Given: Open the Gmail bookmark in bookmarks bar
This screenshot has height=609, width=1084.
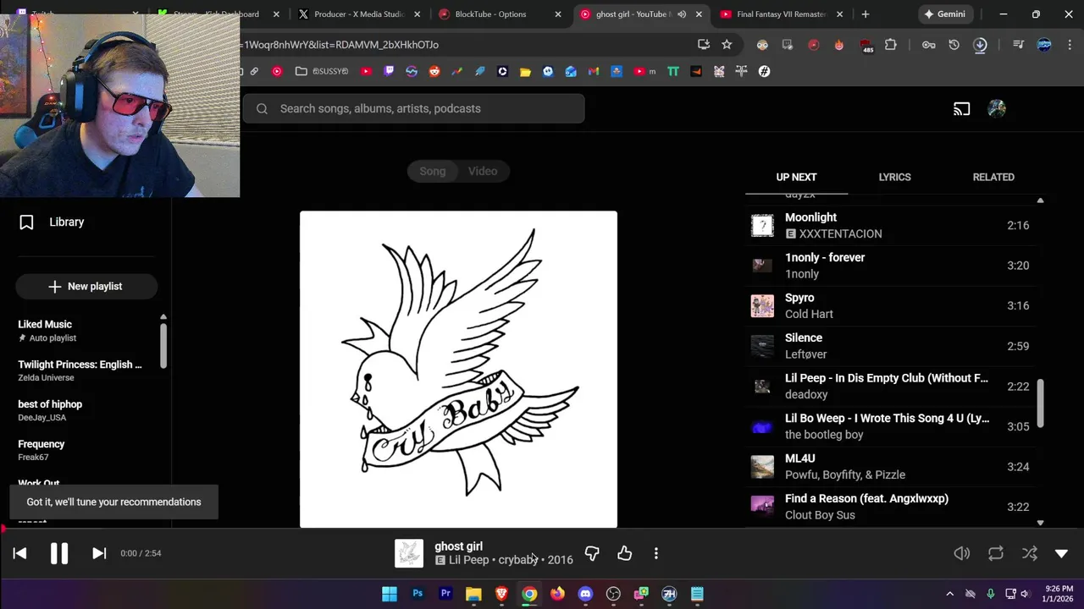Looking at the screenshot, I should [594, 72].
